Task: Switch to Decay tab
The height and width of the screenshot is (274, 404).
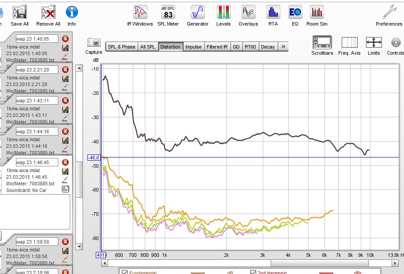Action: (x=268, y=47)
